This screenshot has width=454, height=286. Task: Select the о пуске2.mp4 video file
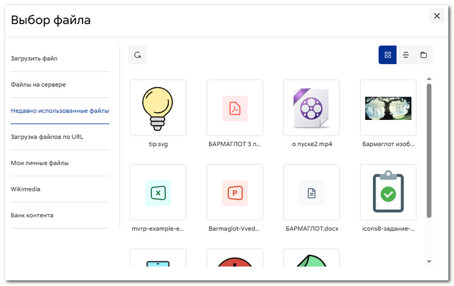click(311, 108)
